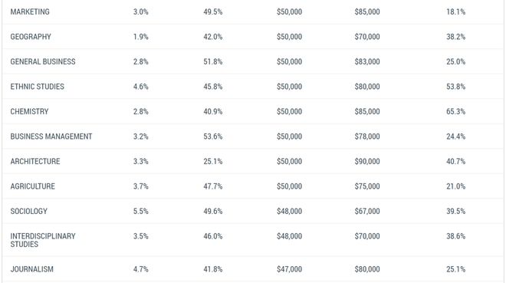Viewport: 506px width, 283px height.
Task: Click Architecture's $90,000 salary cell
Action: (367, 161)
